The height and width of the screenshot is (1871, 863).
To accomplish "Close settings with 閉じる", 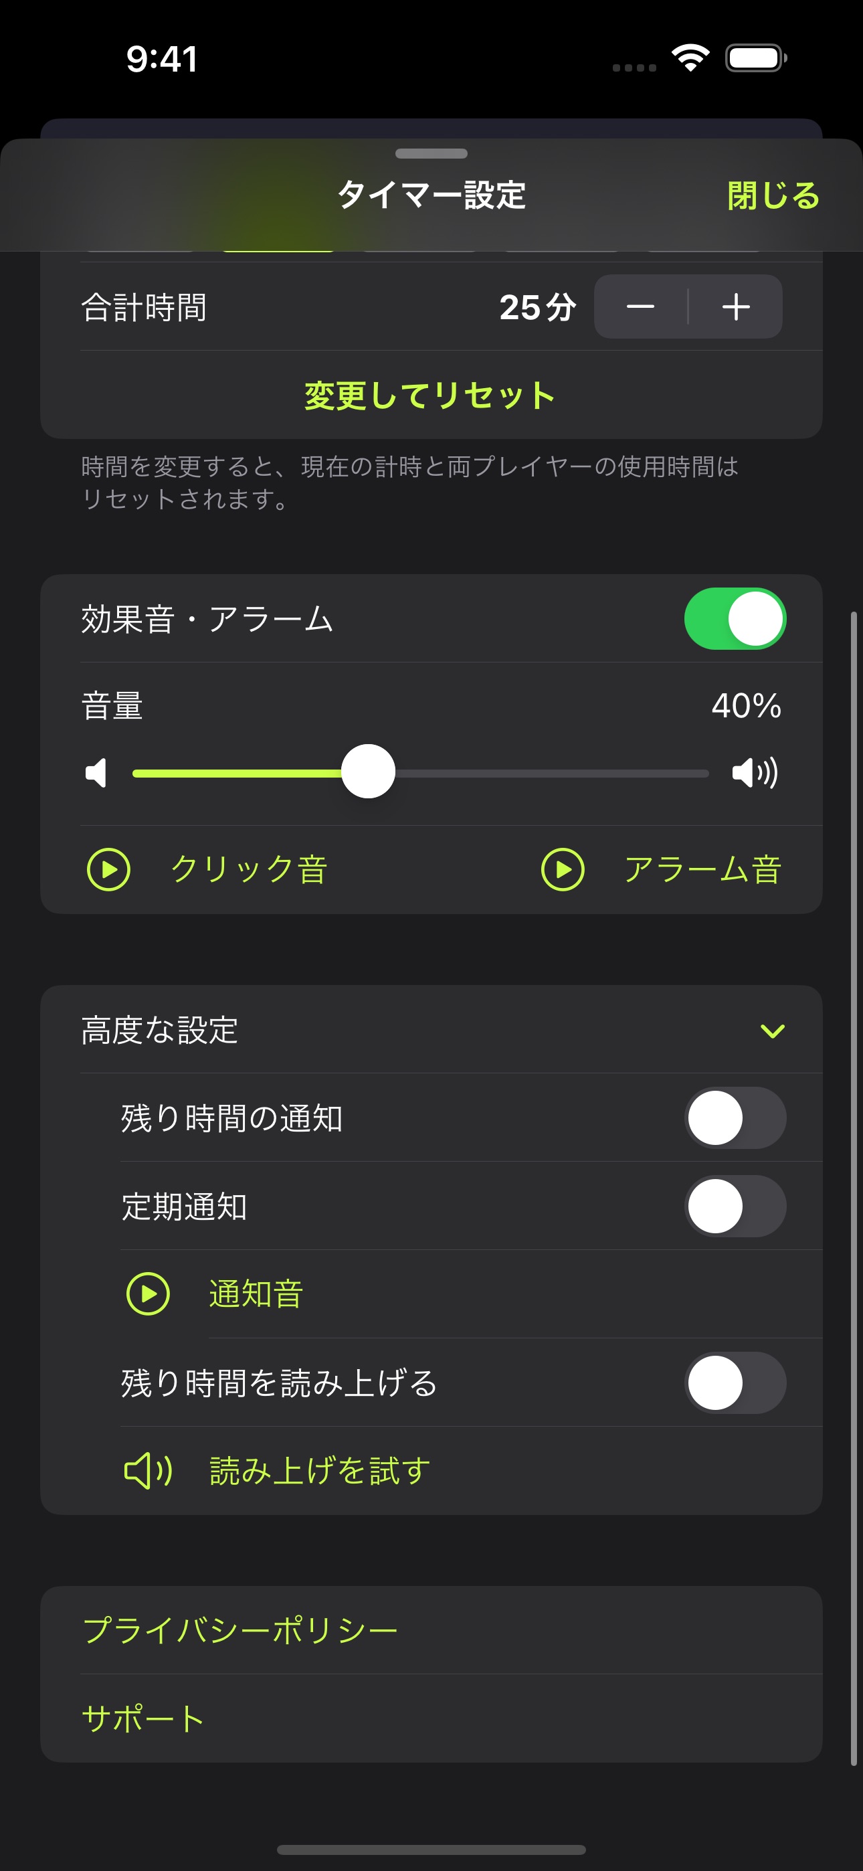I will click(773, 195).
